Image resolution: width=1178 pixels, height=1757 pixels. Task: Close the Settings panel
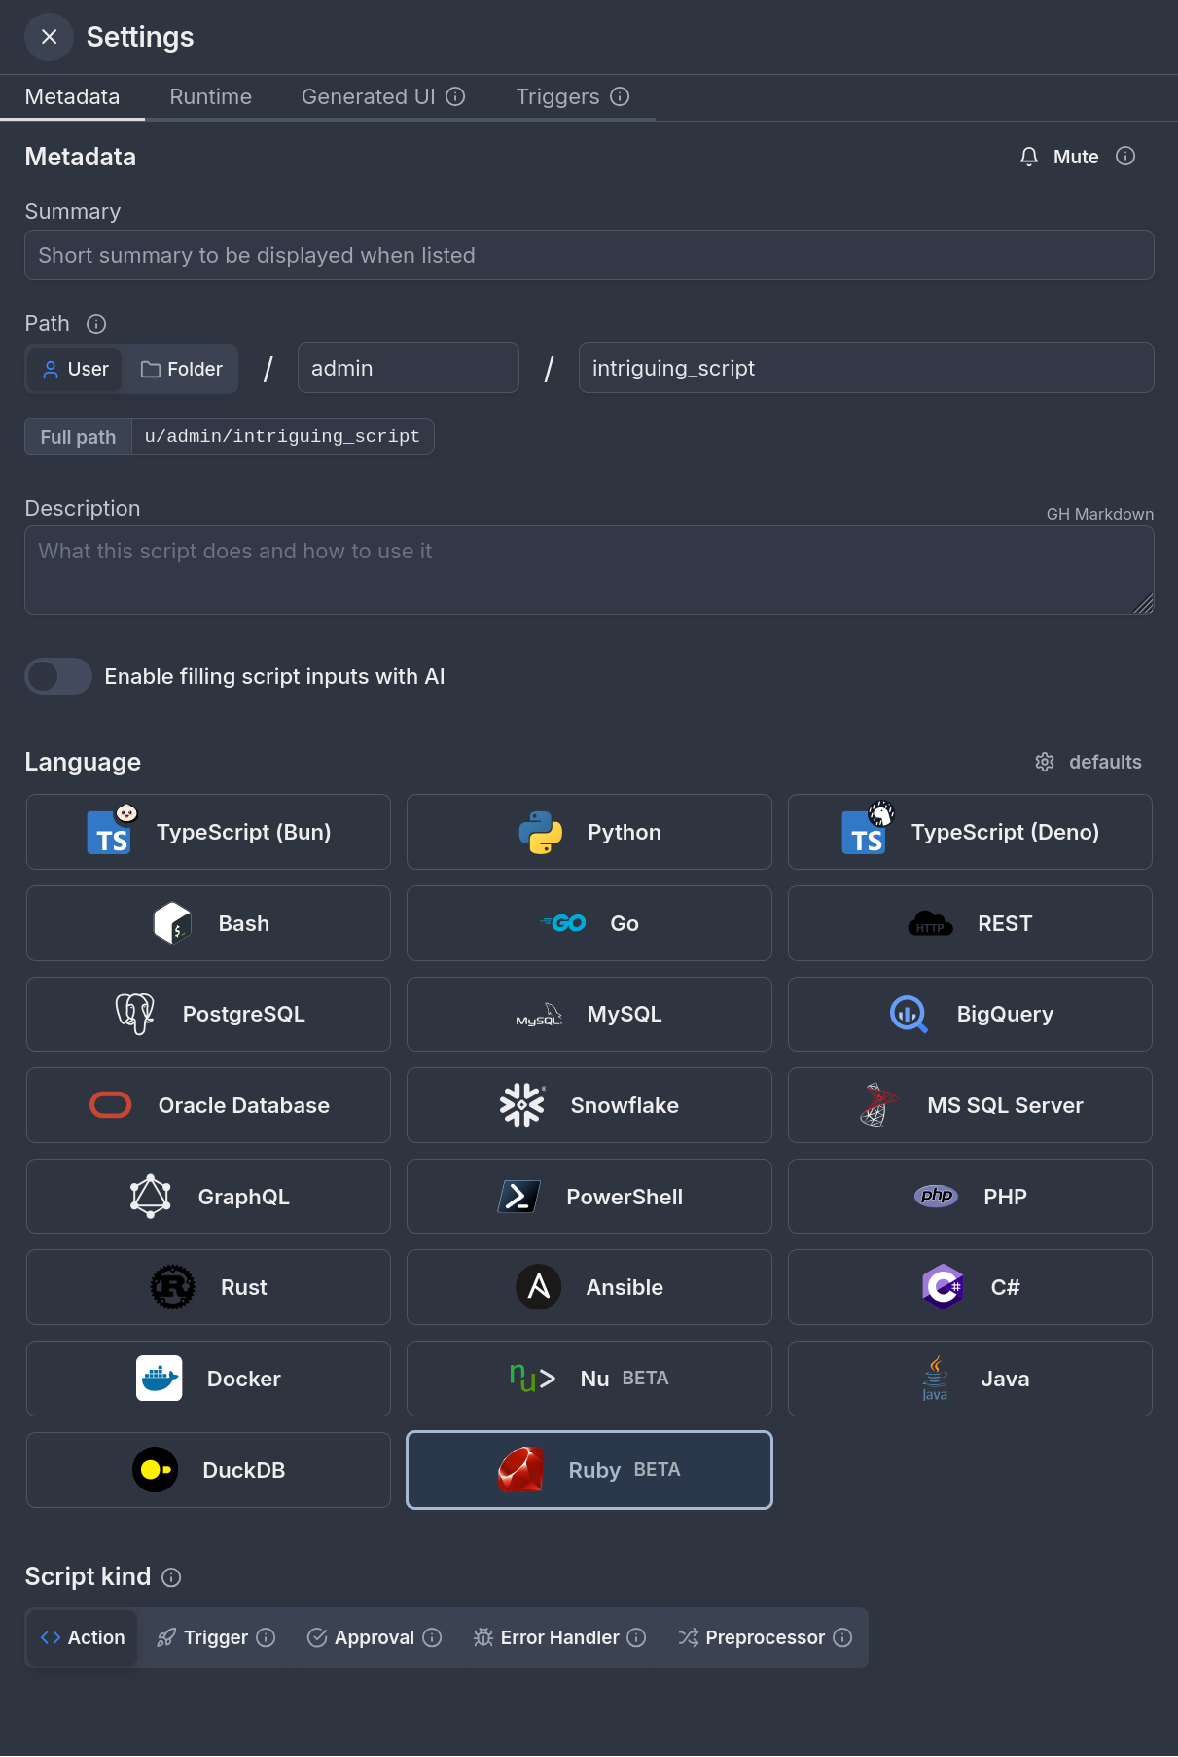click(x=50, y=37)
